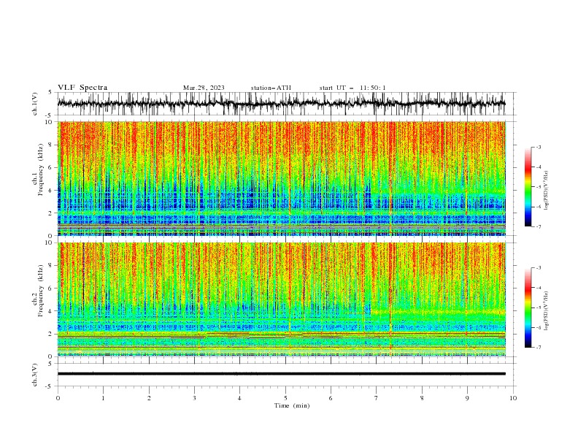Select the 'Time (min)' axis label
This screenshot has height=447, width=578.
click(x=292, y=405)
